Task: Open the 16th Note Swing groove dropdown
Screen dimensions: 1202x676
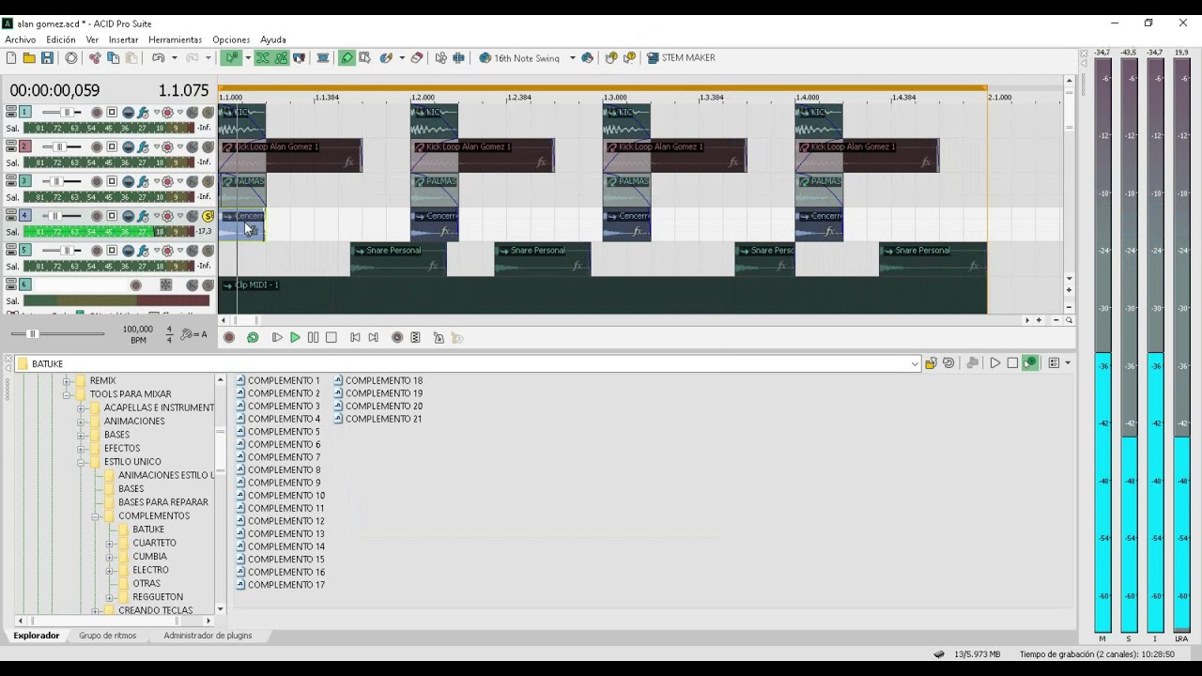Action: click(573, 58)
